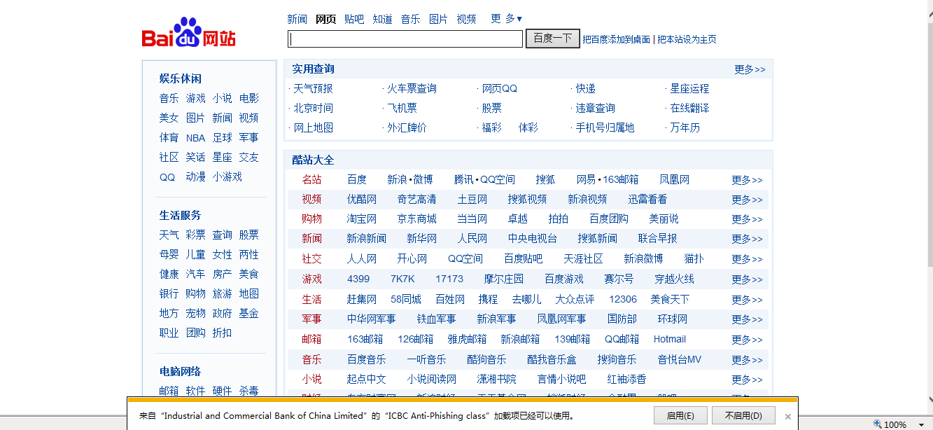Select the 音乐 search tab

[410, 19]
